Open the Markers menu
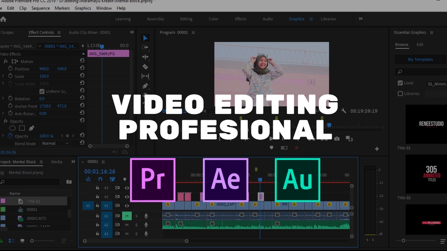447x251 pixels. click(x=62, y=8)
